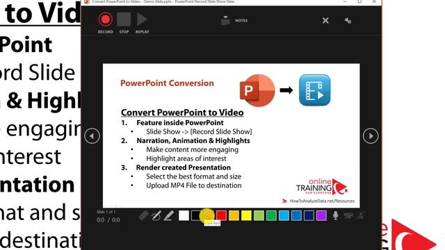The image size is (445, 250).
Task: Pick the light blue ink color
Action: 284,216
